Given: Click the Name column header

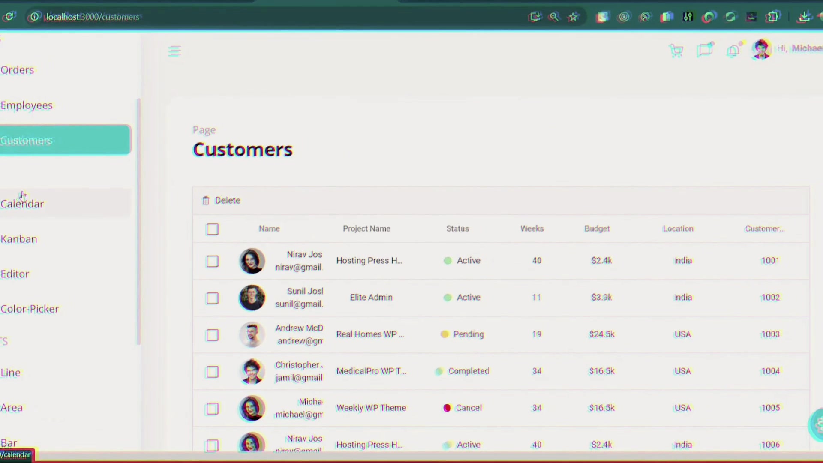Looking at the screenshot, I should [269, 229].
